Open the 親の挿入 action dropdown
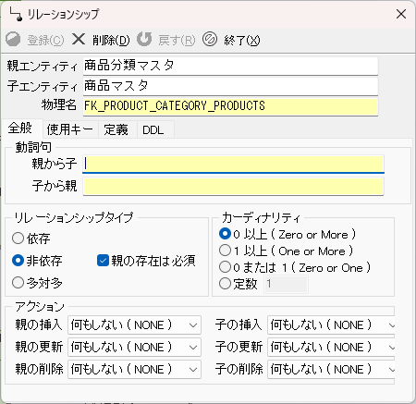416x404 pixels. (x=134, y=325)
